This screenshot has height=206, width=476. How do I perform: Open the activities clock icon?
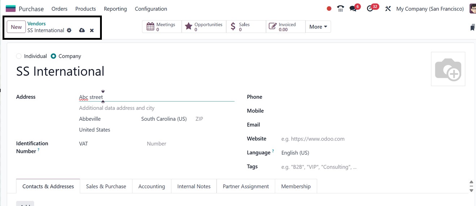[370, 9]
